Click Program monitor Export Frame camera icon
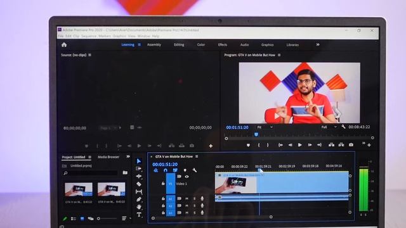This screenshot has height=228, width=406. [351, 145]
